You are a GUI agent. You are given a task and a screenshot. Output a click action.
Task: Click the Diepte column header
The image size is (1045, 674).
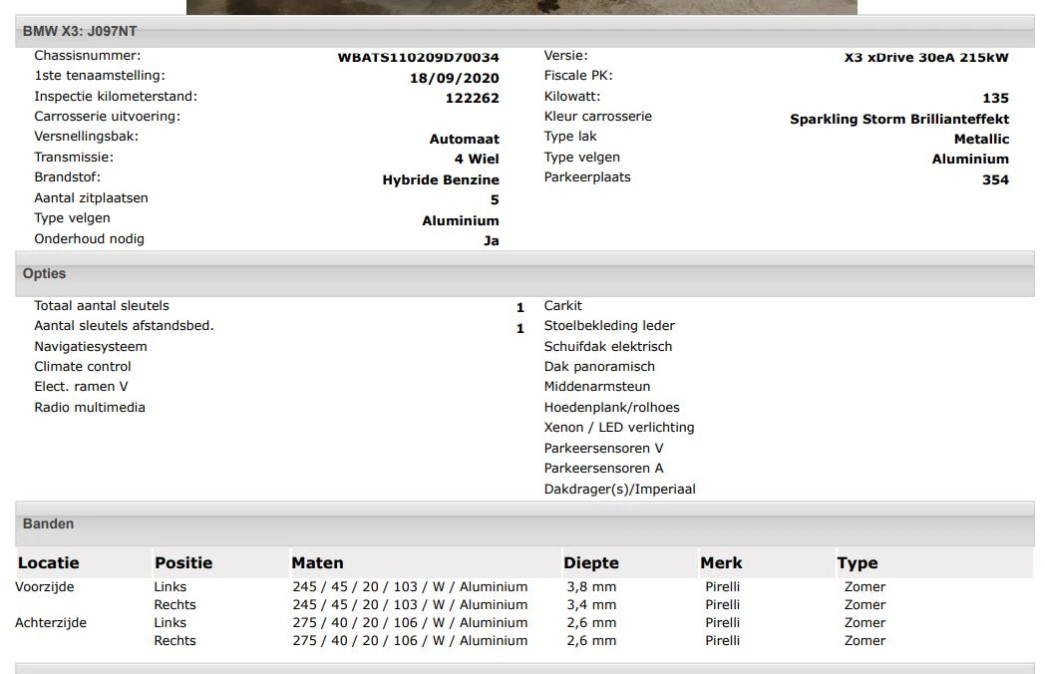click(590, 563)
